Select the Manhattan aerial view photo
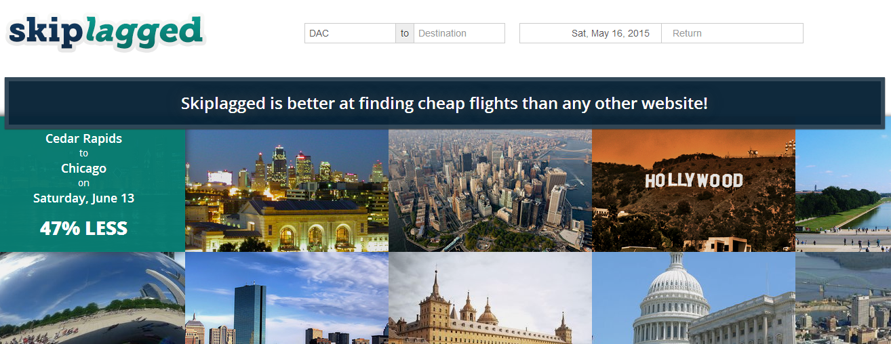 pos(490,190)
